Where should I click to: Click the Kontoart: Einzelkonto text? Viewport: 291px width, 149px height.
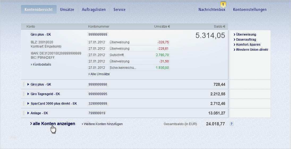click(46, 46)
